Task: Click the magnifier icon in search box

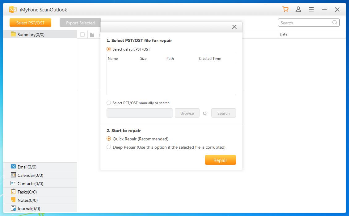Action: [x=334, y=23]
